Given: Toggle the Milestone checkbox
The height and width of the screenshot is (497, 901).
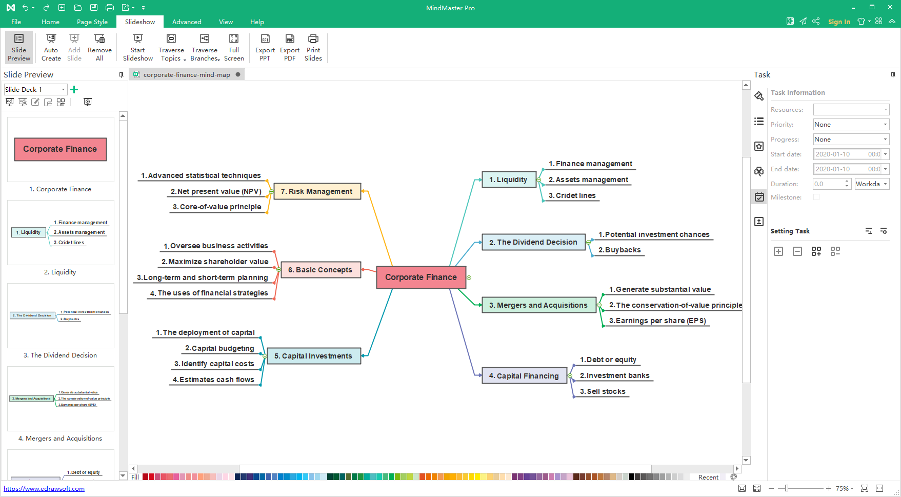Looking at the screenshot, I should coord(816,197).
